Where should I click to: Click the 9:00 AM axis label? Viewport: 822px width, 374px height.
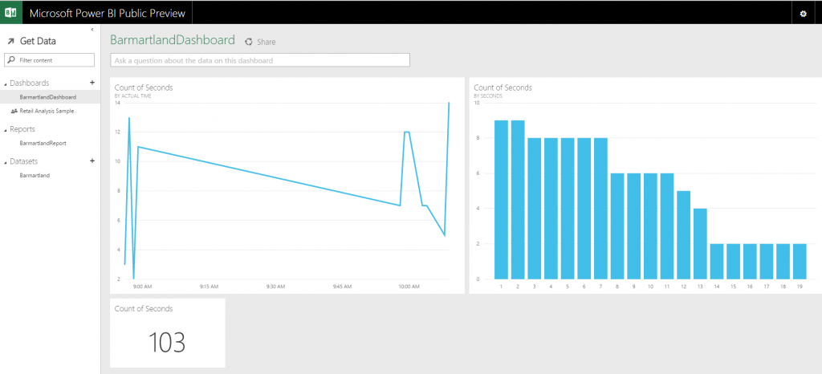(143, 287)
